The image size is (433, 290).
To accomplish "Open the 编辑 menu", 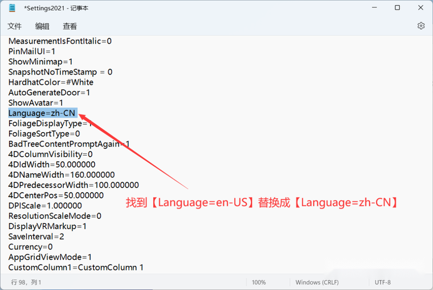I will 42,26.
